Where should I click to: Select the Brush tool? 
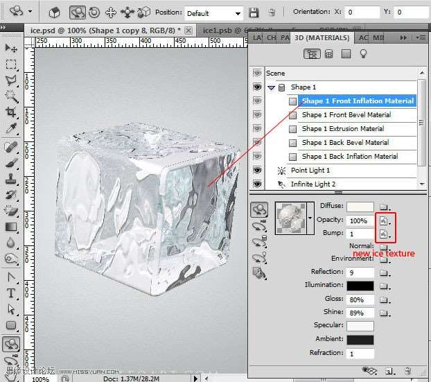pyautogui.click(x=11, y=163)
